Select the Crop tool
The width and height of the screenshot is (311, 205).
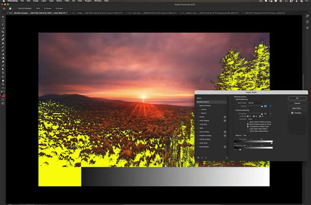(x=3, y=32)
